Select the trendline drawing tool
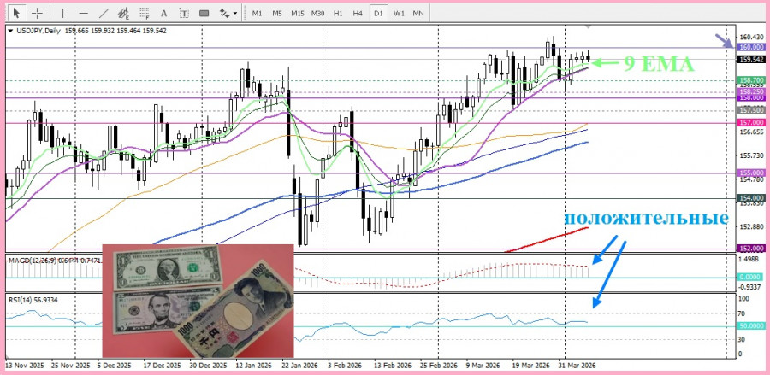The height and width of the screenshot is (375, 770). (x=104, y=13)
